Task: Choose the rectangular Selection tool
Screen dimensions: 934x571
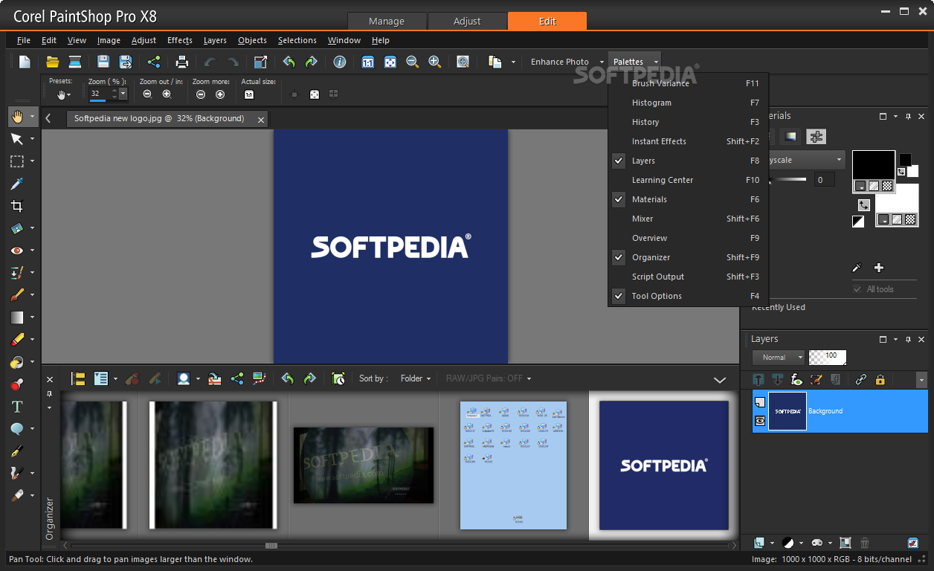Action: (x=16, y=161)
